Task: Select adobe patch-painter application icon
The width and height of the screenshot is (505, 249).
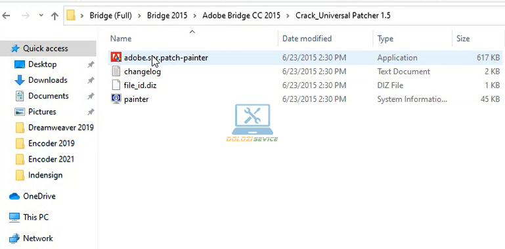Action: click(x=116, y=57)
